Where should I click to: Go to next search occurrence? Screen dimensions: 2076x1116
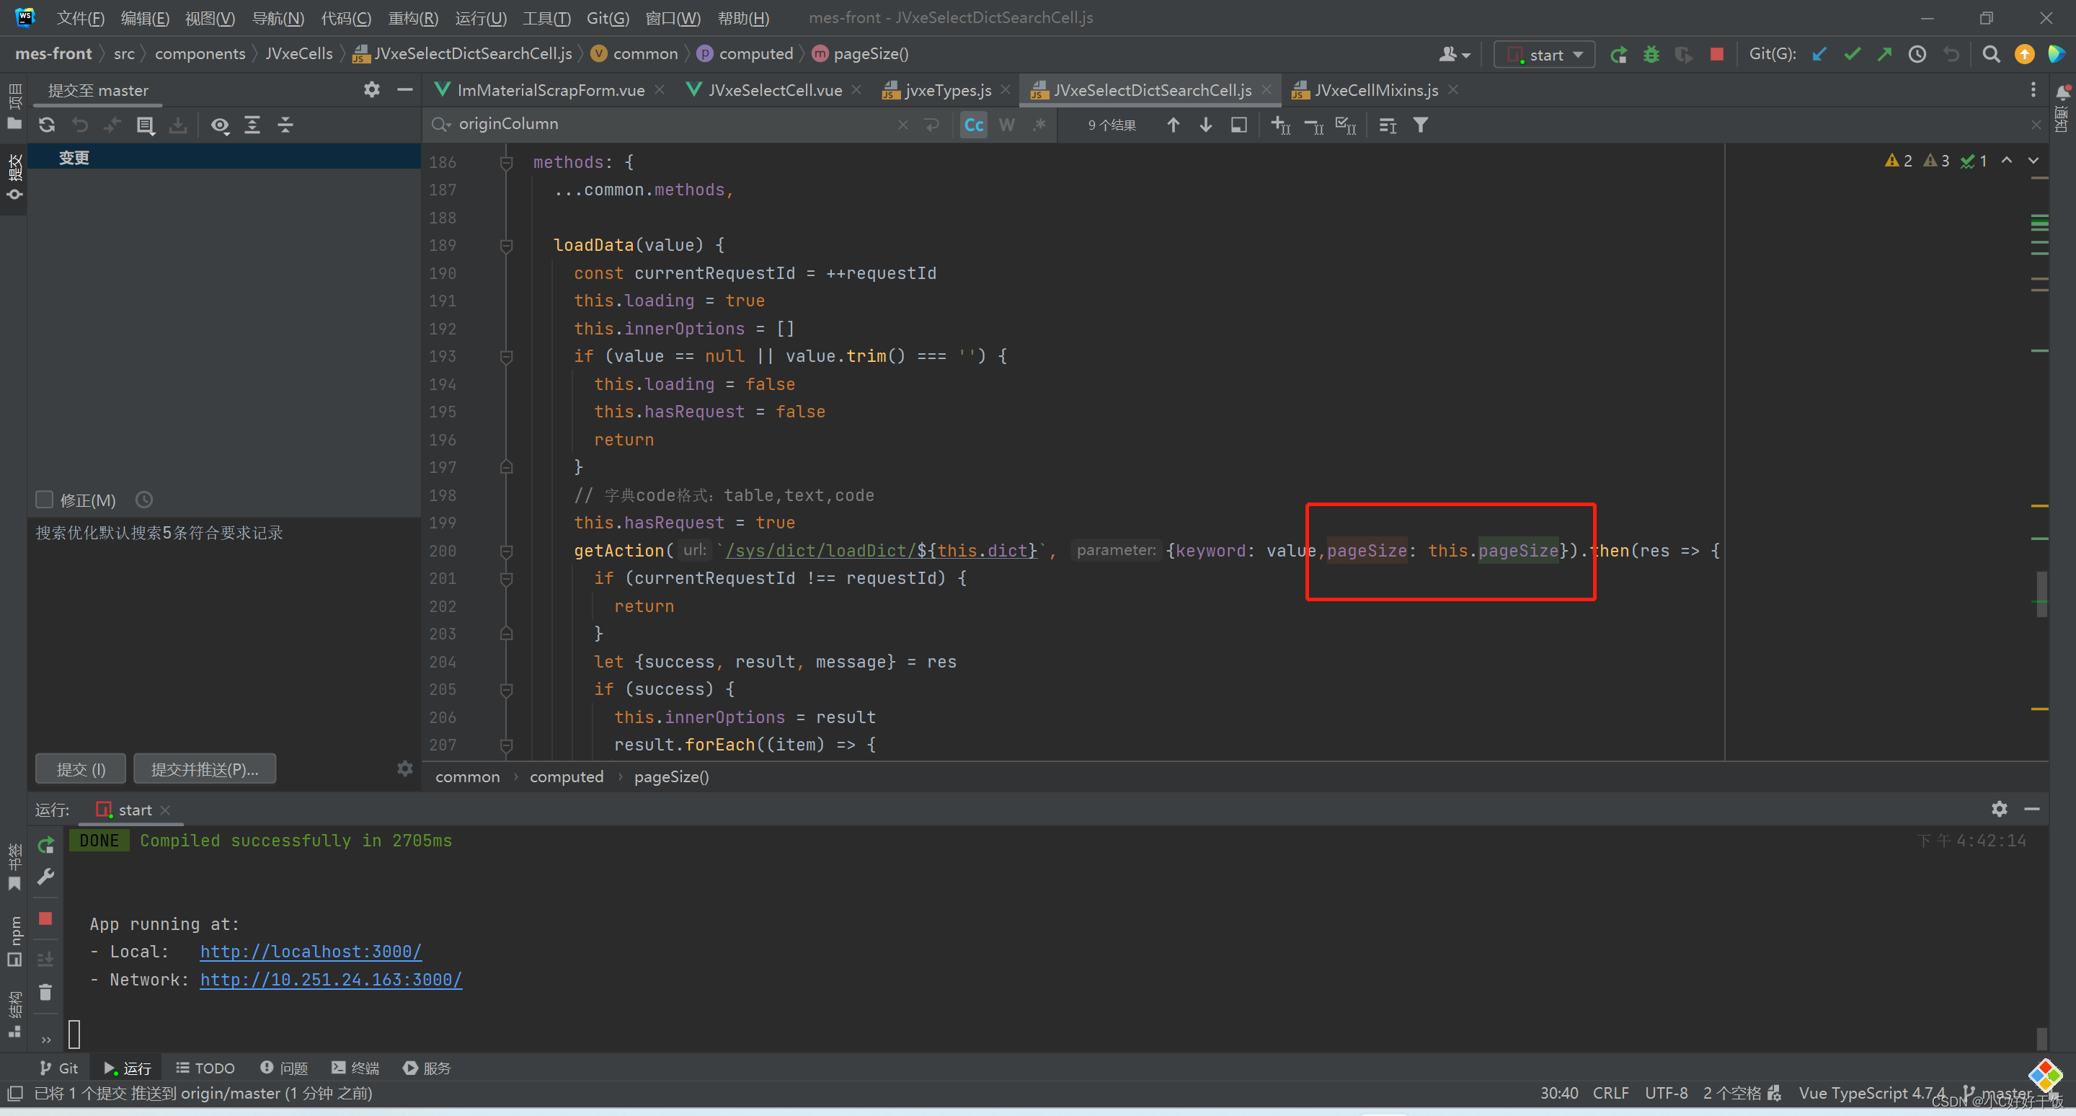tap(1206, 125)
